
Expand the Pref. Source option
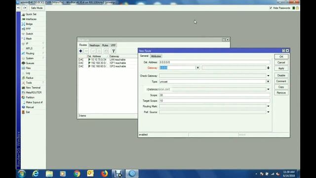tap(268, 112)
